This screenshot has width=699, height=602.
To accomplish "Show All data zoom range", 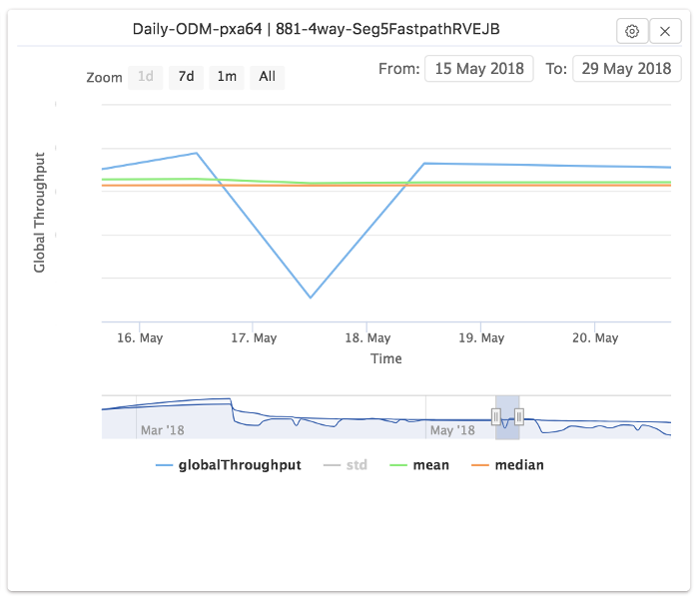I will click(267, 77).
